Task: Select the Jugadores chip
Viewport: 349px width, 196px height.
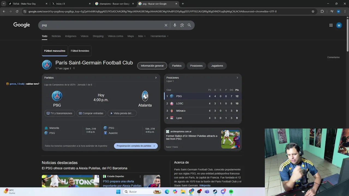Action: [217, 66]
